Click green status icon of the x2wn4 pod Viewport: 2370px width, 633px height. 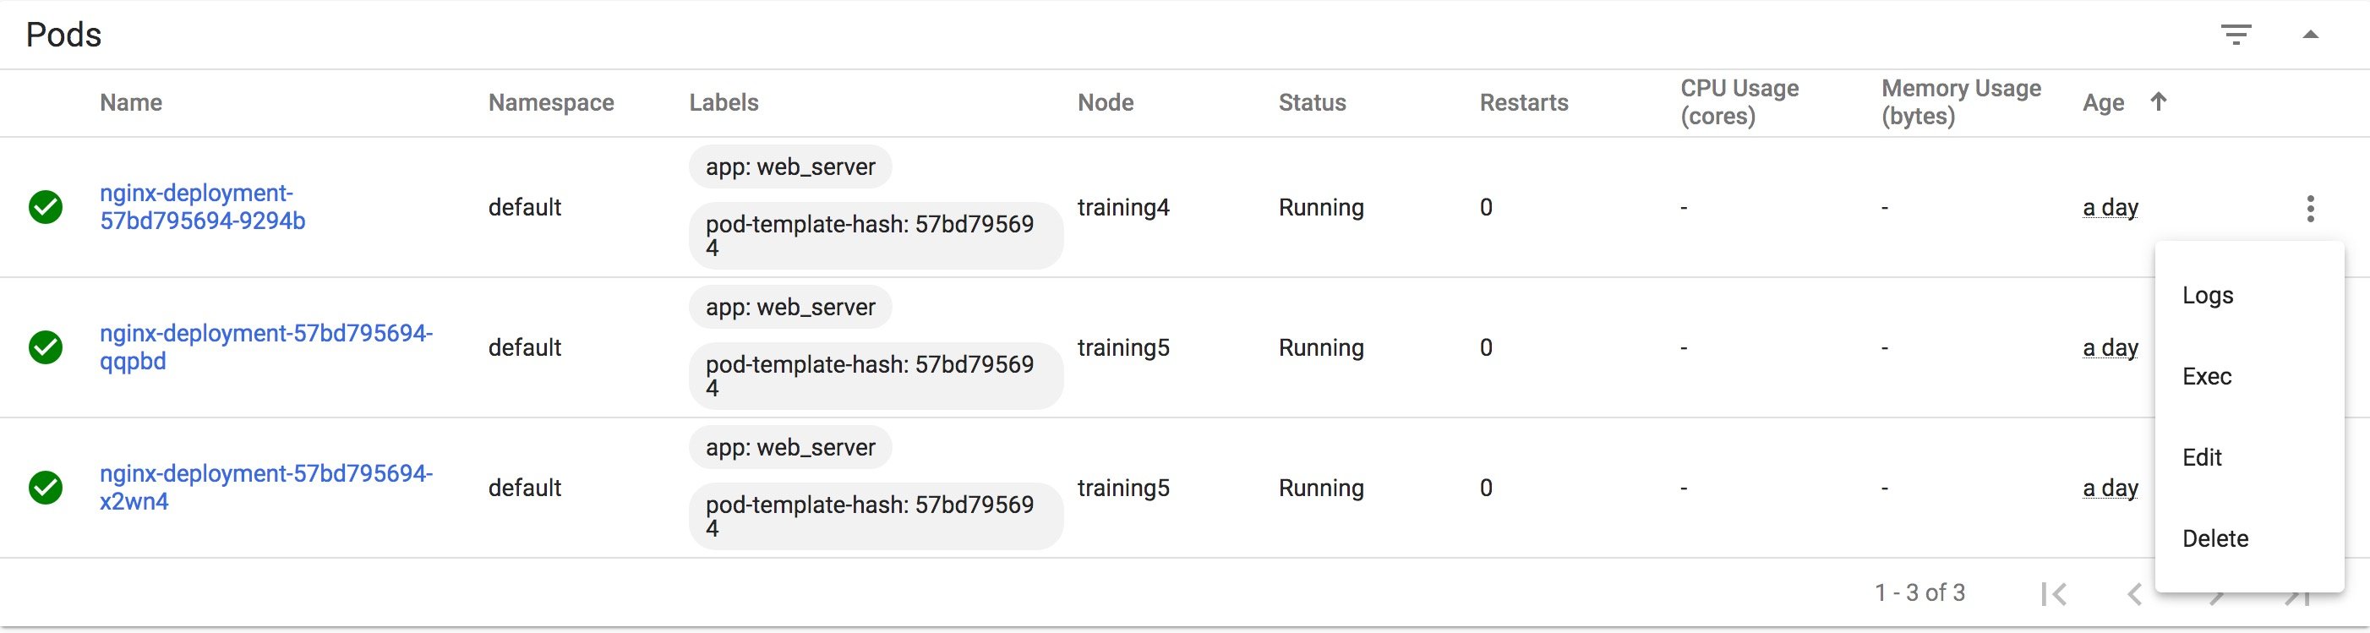[45, 488]
